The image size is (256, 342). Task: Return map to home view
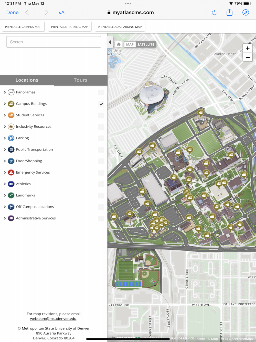pos(119,44)
